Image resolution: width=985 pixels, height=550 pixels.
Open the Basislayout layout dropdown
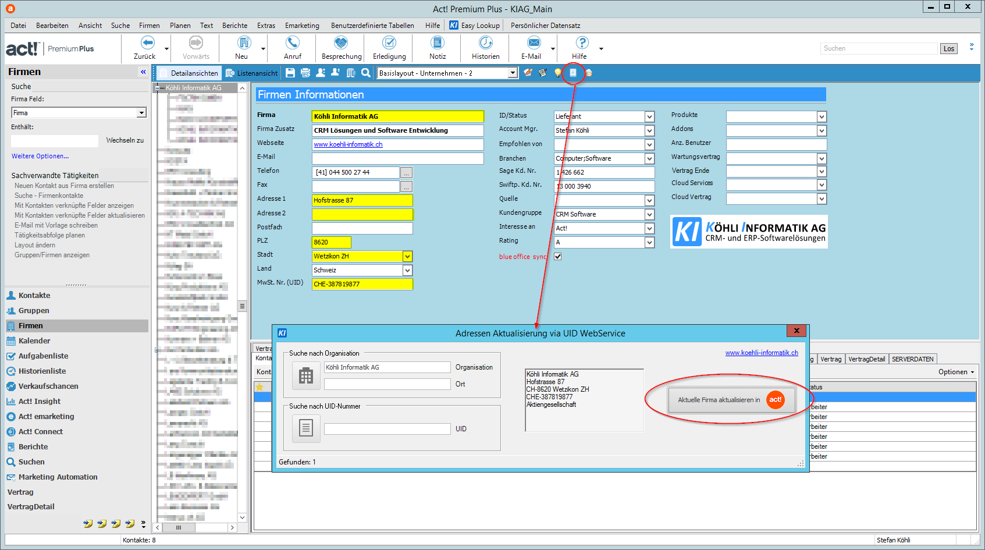[x=513, y=73]
